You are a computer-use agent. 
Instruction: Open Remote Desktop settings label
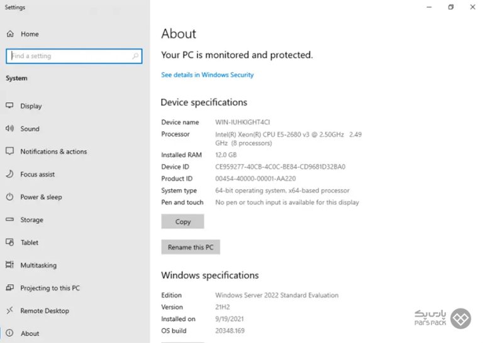(x=45, y=311)
